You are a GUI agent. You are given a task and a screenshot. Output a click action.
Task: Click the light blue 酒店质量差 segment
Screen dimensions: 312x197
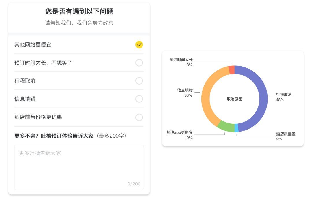[236, 128]
